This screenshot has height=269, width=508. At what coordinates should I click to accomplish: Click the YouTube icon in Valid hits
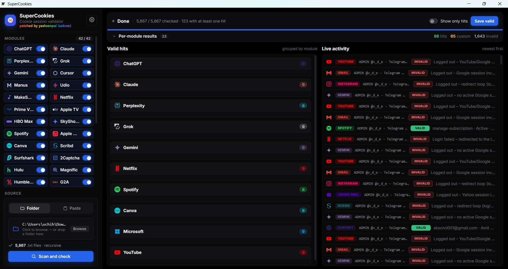tap(117, 252)
